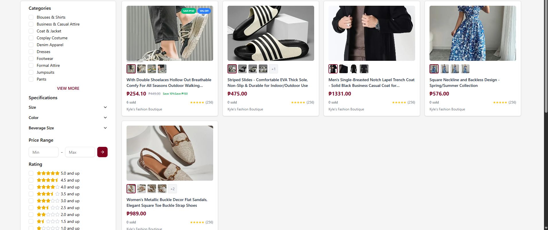Viewport: 548px width, 230px height.
Task: Open the Striped Slides product title
Action: 267,83
